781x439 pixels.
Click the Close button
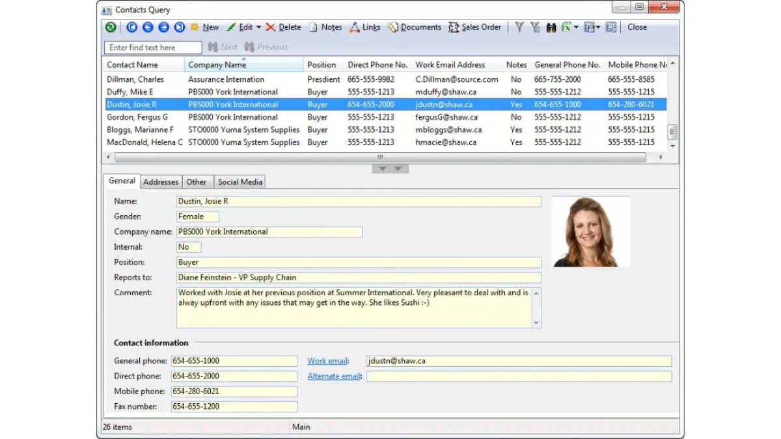pyautogui.click(x=637, y=27)
